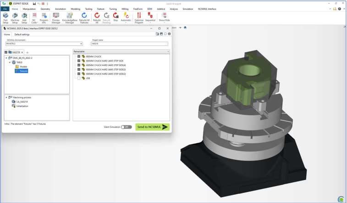Switch to the Milling ribbon tab

click(125, 9)
